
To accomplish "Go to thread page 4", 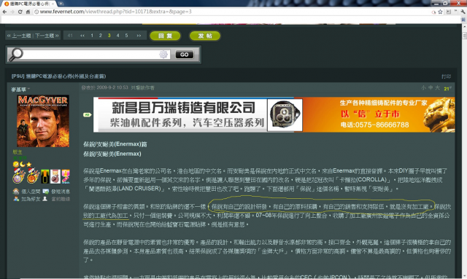I will (x=117, y=36).
